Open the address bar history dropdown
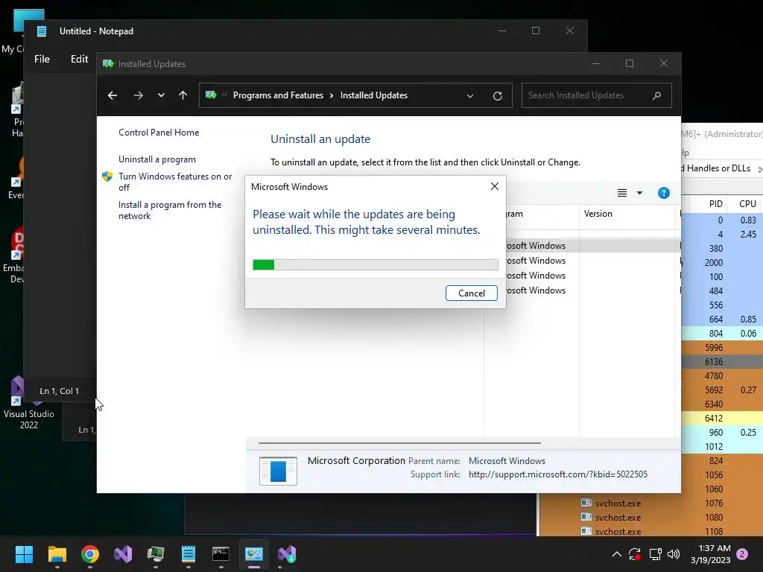Image resolution: width=763 pixels, height=572 pixels. 470,96
